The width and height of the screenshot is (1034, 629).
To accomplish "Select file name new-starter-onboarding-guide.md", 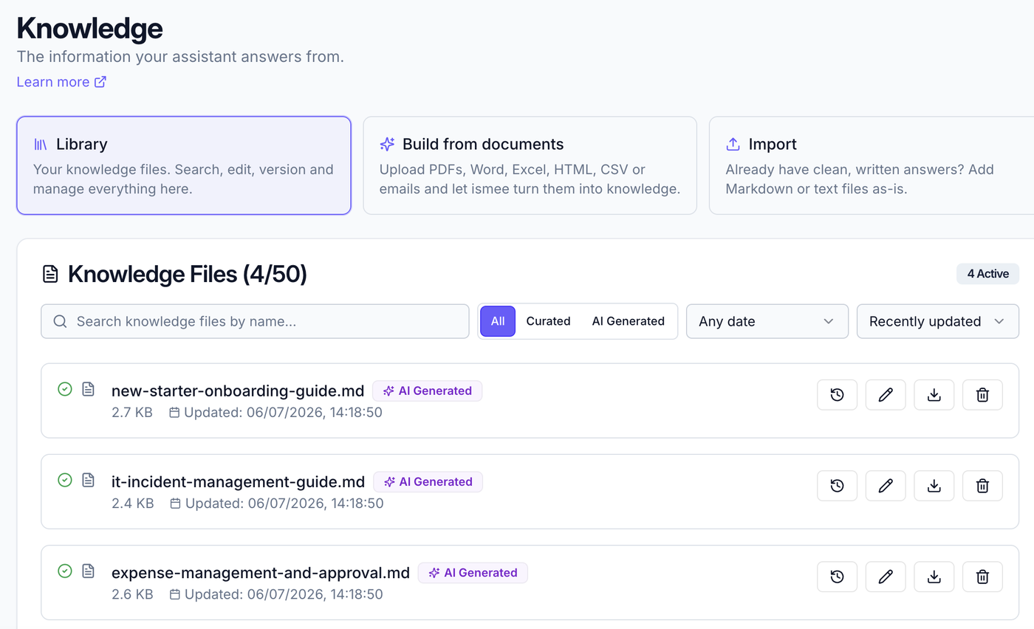I will tap(238, 391).
